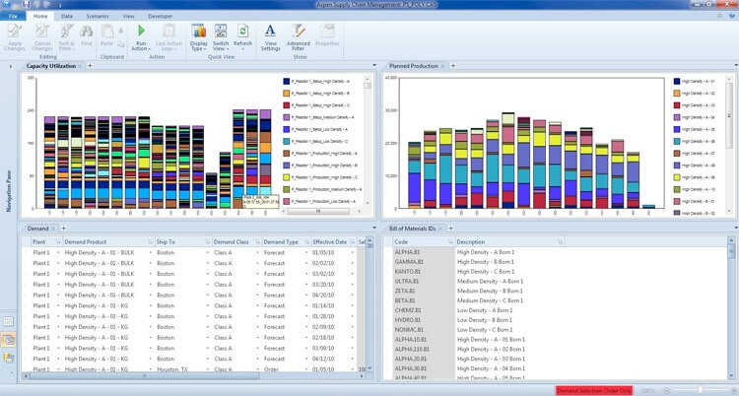Viewport: 739px width, 396px height.
Task: Open the File menu
Action: click(x=13, y=17)
